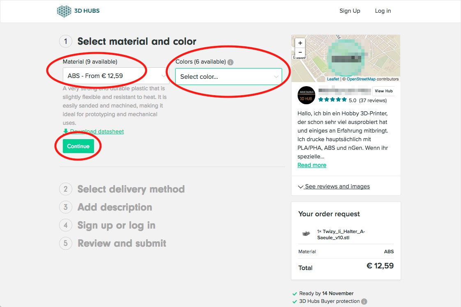461x307 pixels.
Task: Click the 3D Hubs logo icon
Action: point(64,11)
